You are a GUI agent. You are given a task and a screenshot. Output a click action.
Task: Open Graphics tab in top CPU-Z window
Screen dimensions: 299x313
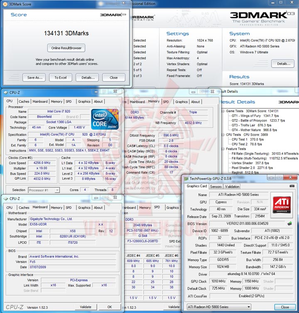pyautogui.click(x=84, y=101)
